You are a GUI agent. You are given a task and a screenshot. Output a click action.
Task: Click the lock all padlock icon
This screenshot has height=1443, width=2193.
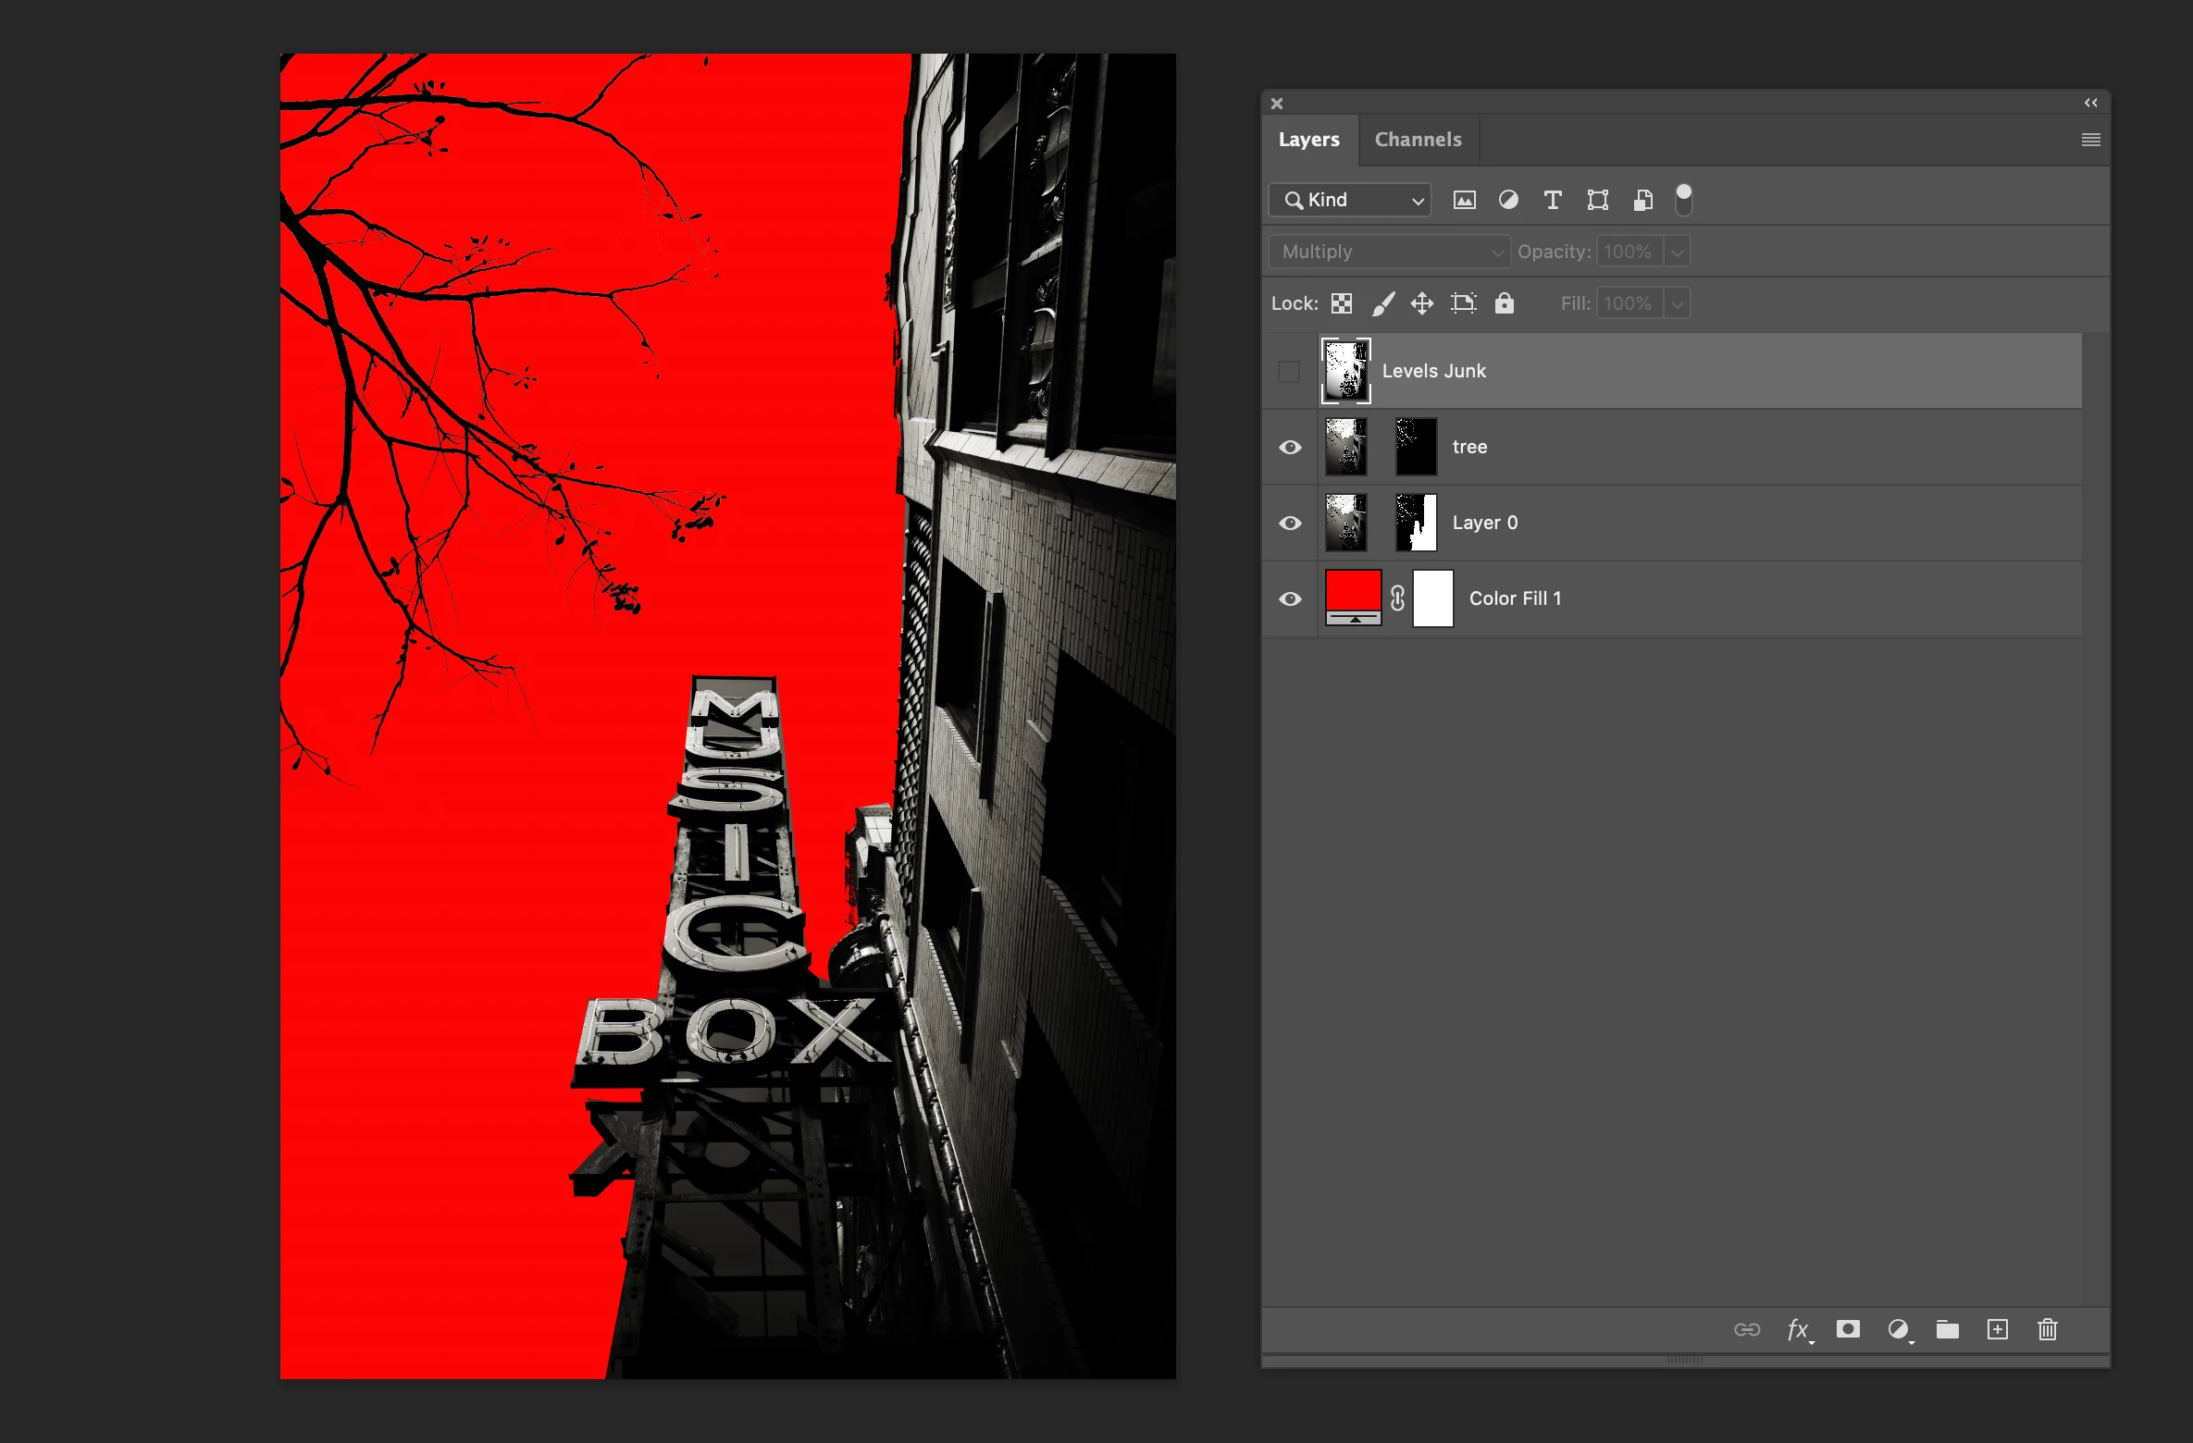[x=1505, y=303]
